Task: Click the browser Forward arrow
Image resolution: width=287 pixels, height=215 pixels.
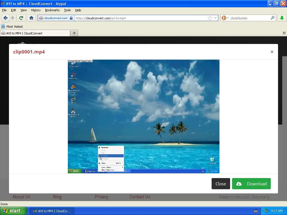Action: click(13, 18)
